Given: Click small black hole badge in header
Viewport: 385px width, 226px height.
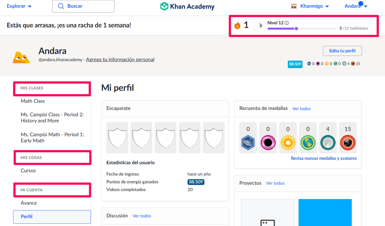Looking at the screenshot, I should pyautogui.click(x=318, y=64).
